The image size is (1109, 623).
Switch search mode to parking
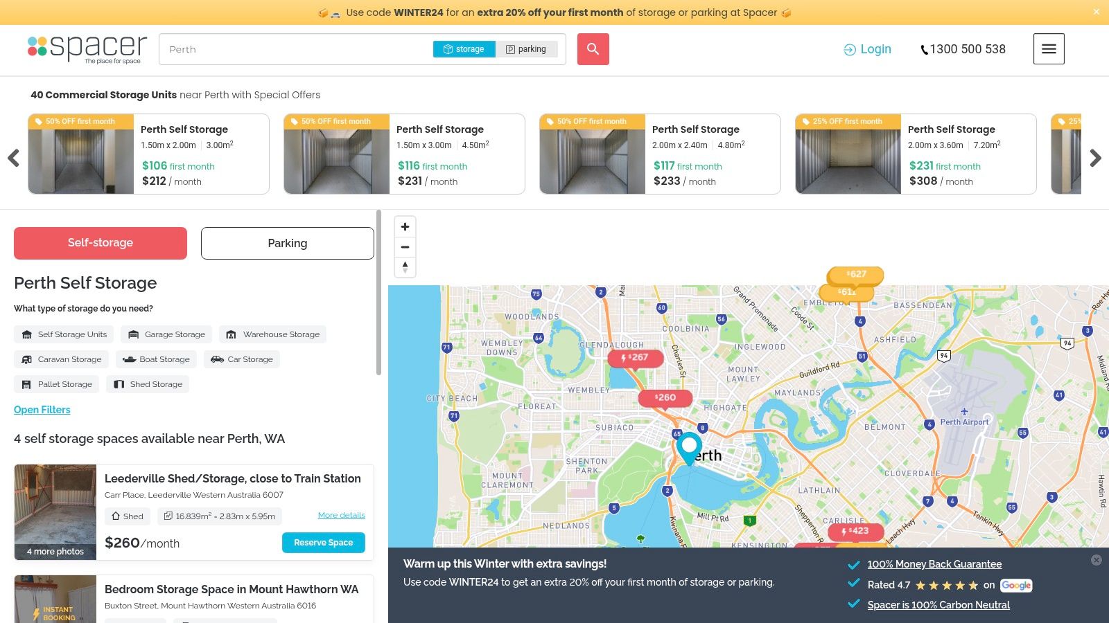pos(527,49)
